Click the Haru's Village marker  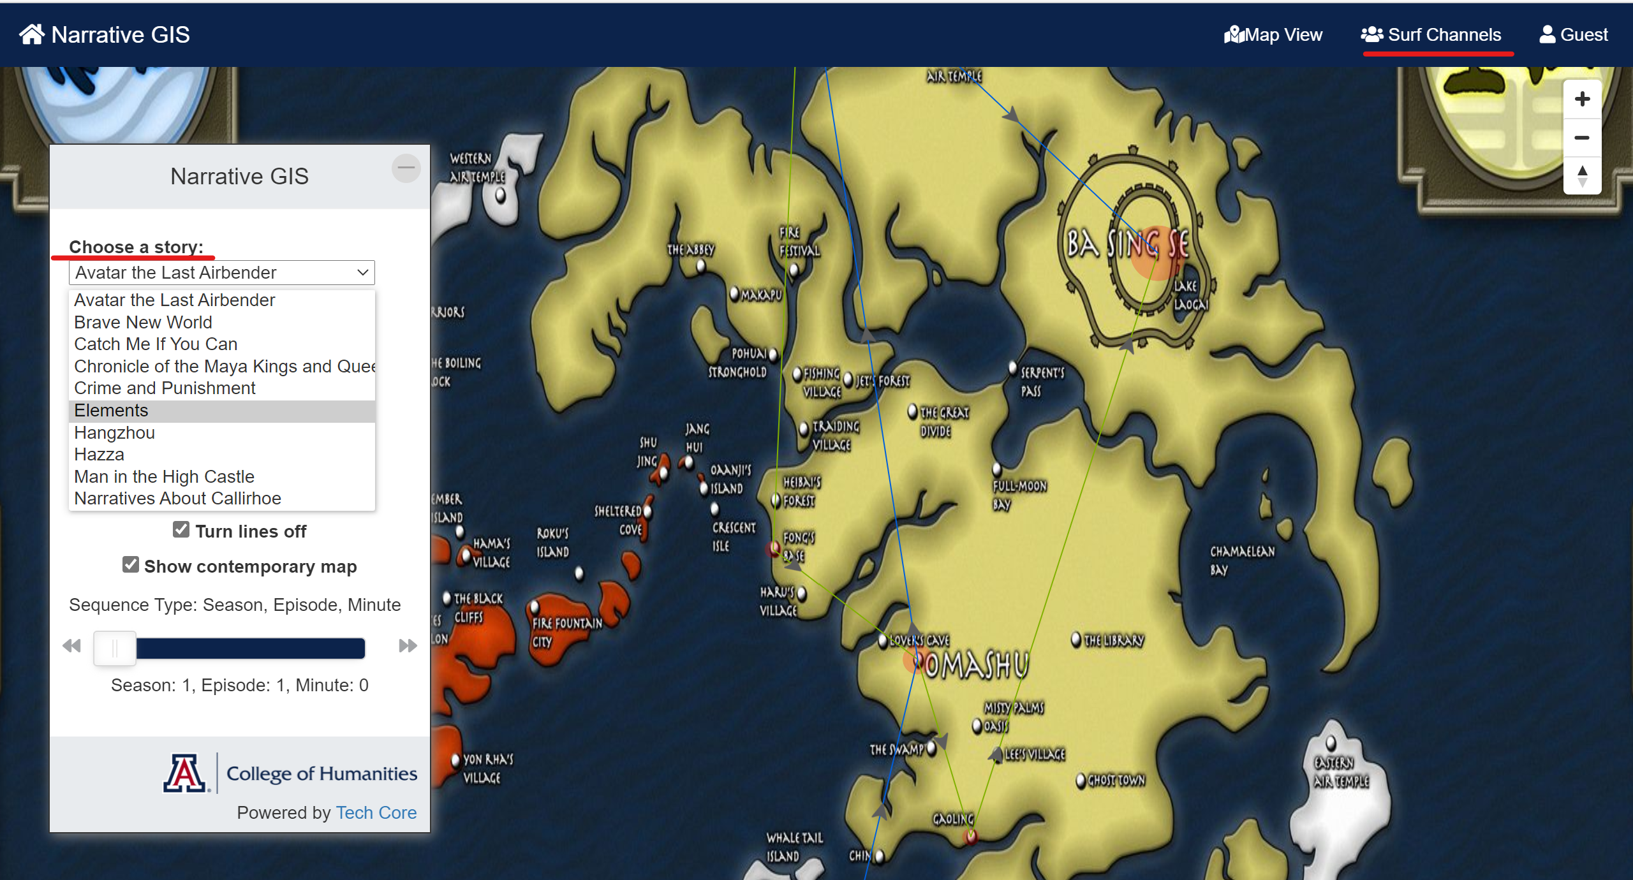802,594
